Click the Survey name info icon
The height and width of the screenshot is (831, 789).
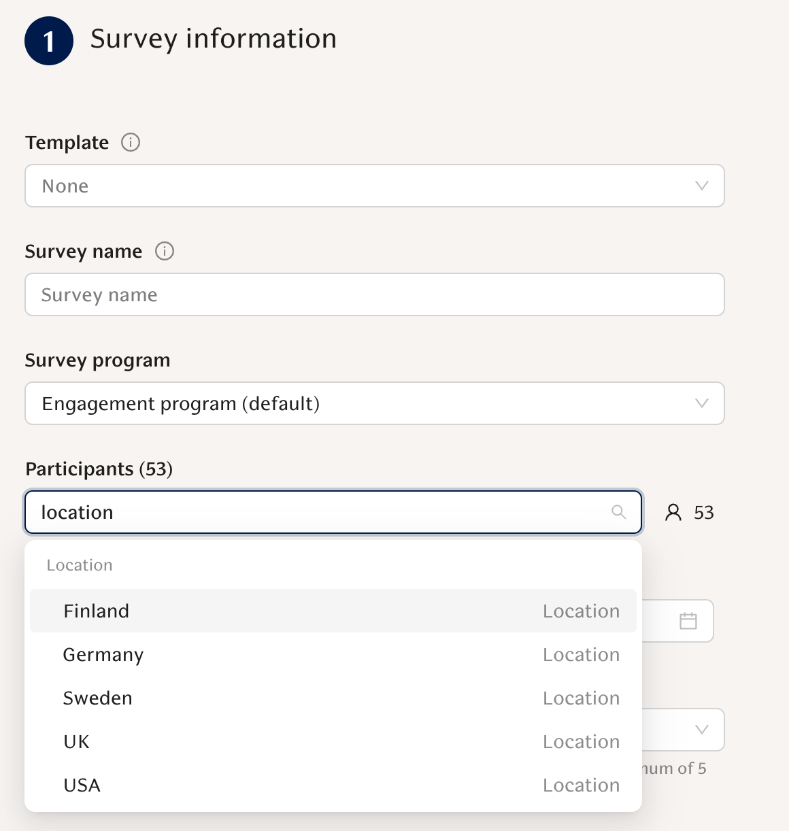(165, 251)
